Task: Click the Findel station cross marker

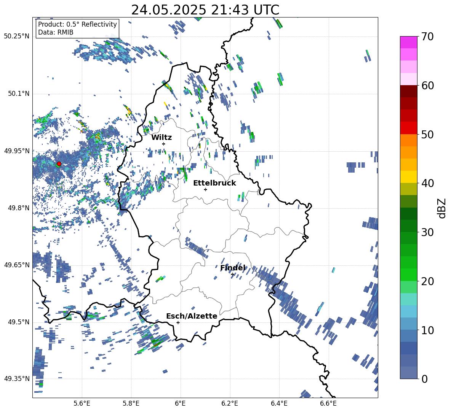Action: tap(232, 275)
